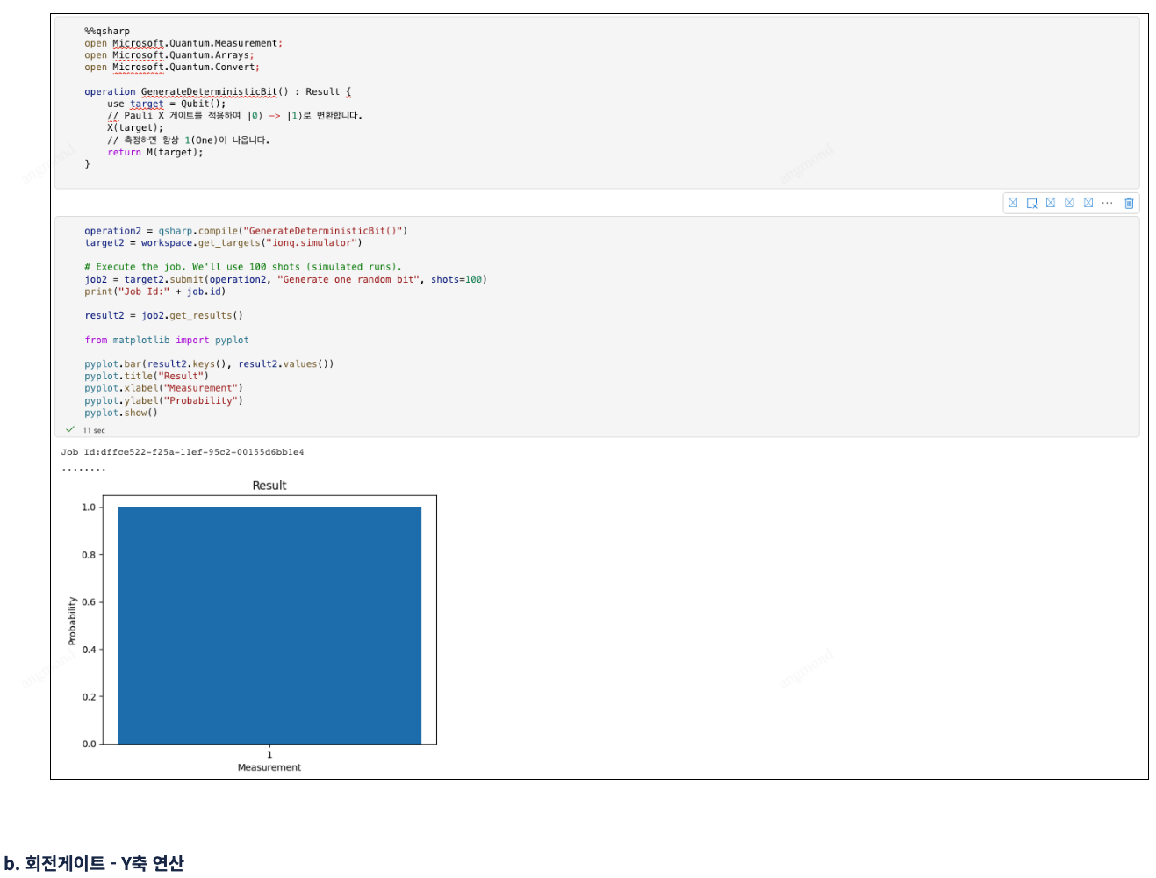Click the '0.2' y-axis tick label
Viewport: 1156px width, 878px height.
[x=89, y=697]
